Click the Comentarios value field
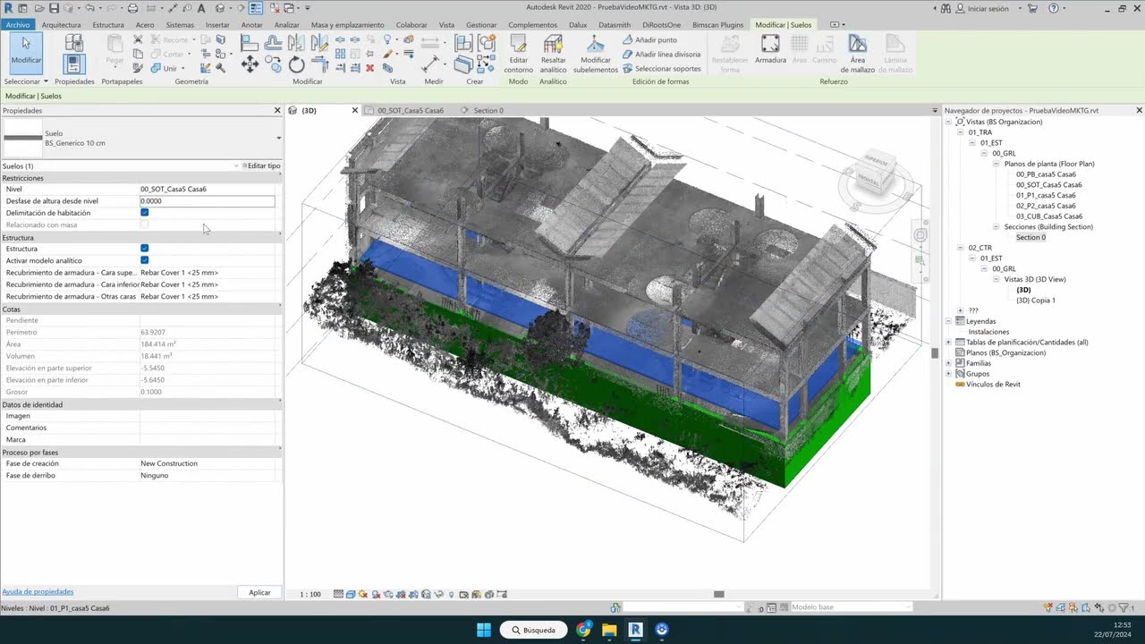 [x=207, y=428]
